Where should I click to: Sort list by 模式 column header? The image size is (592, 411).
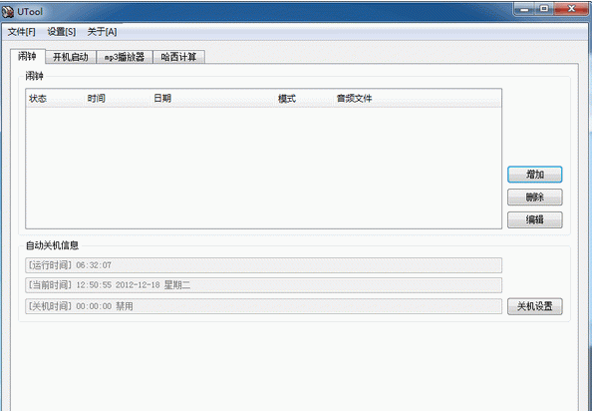click(304, 99)
